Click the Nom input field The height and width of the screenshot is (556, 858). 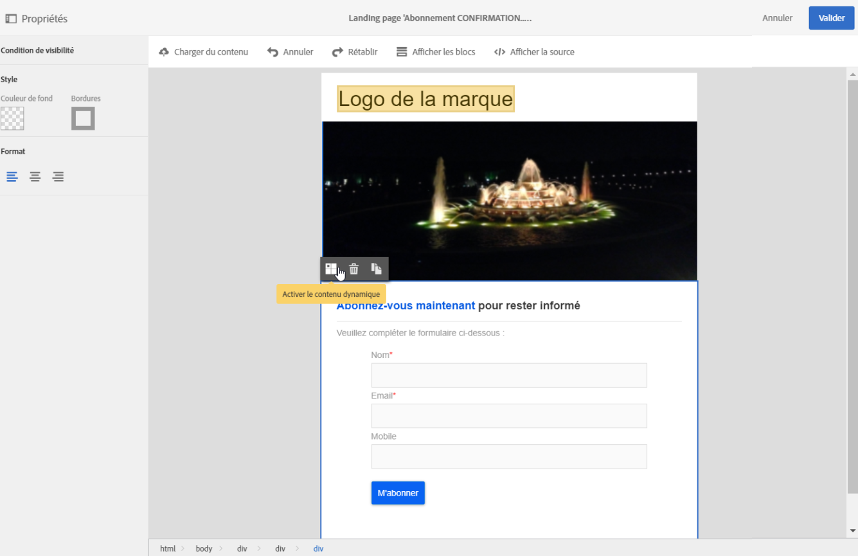[x=509, y=375]
